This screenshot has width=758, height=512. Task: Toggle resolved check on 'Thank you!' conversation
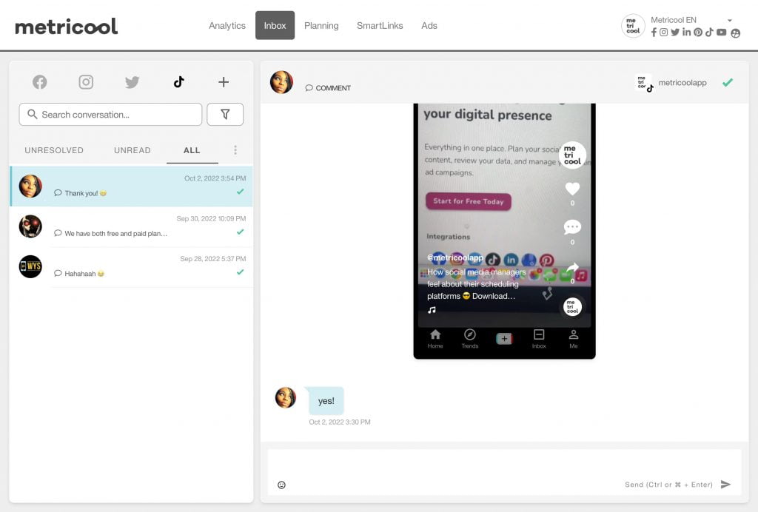point(241,192)
